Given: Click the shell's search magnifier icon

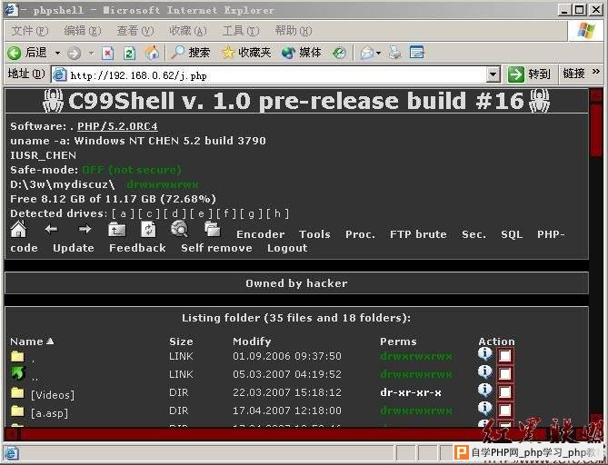Looking at the screenshot, I should point(180,229).
